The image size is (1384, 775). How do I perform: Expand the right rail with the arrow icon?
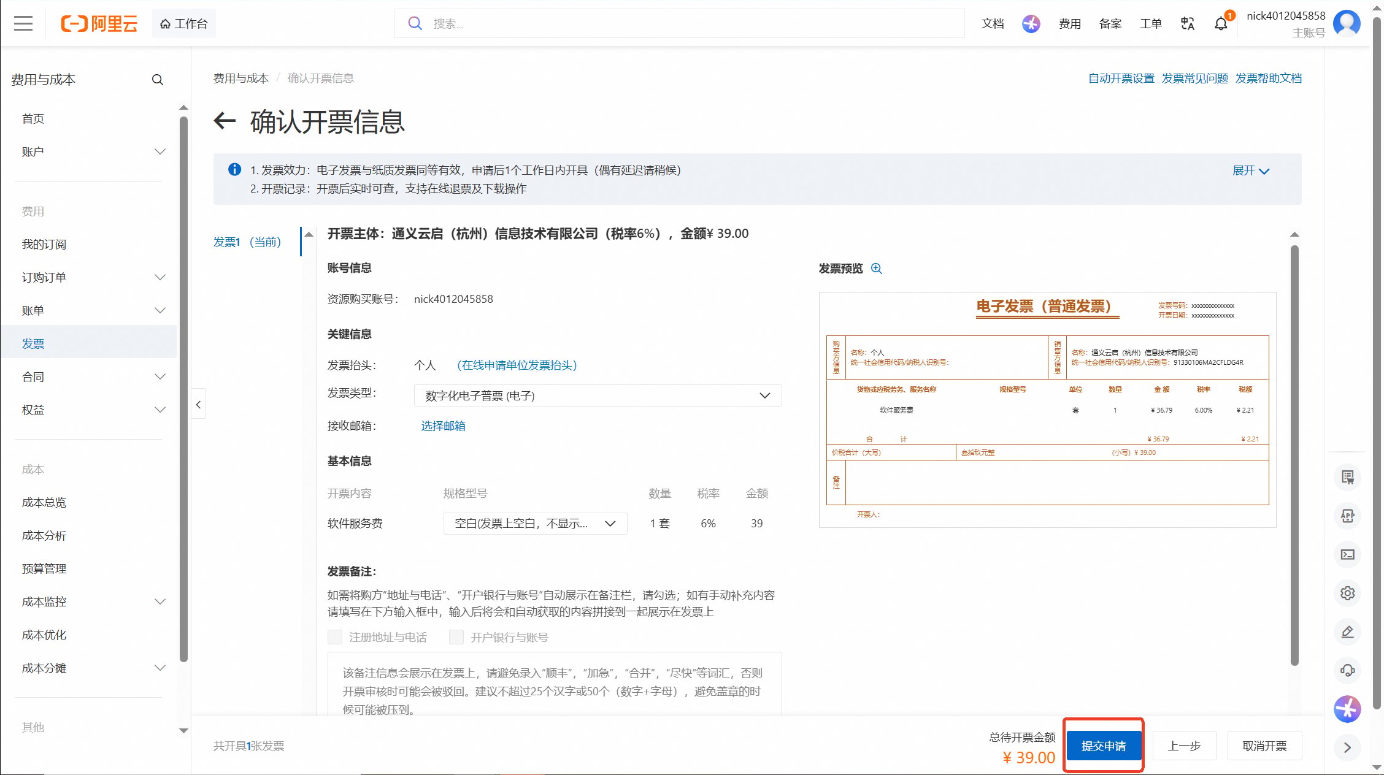[1347, 747]
